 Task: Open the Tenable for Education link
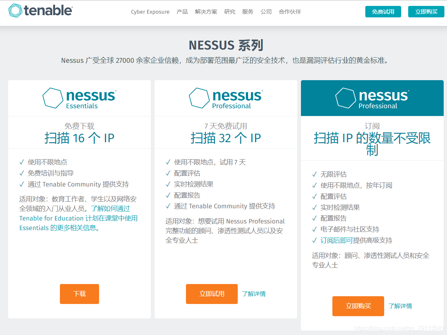[x=78, y=218]
